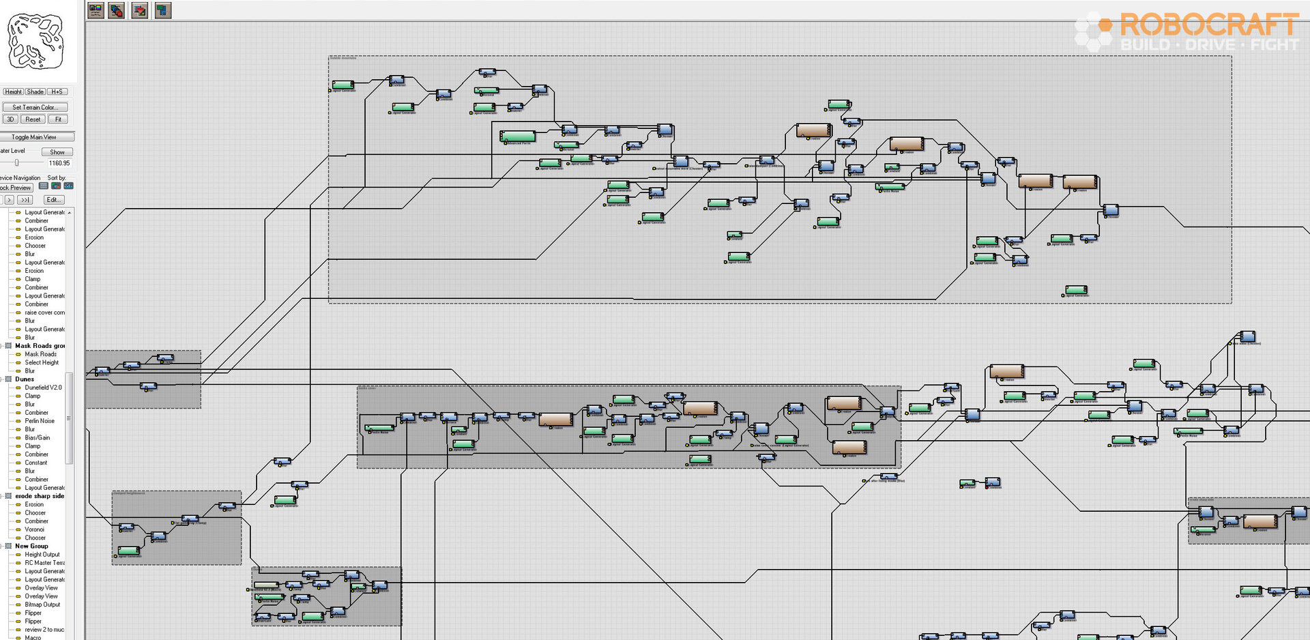This screenshot has height=640, width=1310.
Task: Select Voronoi in device tree
Action: tap(35, 529)
